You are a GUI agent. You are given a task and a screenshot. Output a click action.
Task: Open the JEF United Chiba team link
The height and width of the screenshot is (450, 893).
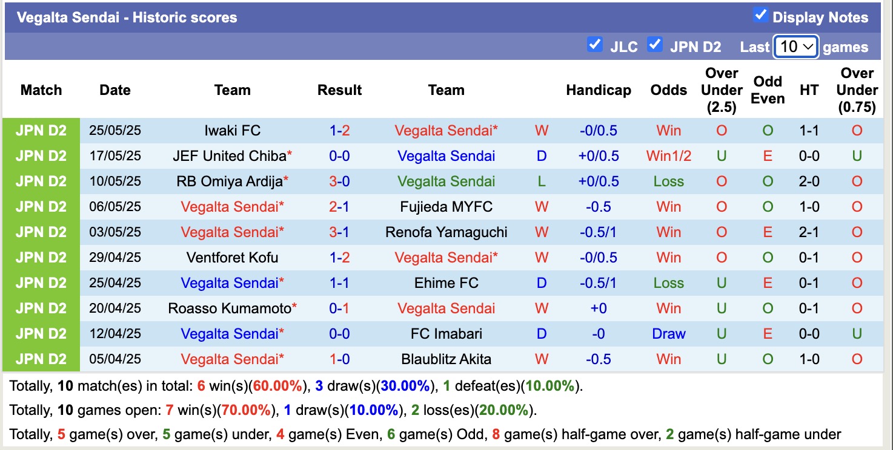tap(229, 156)
